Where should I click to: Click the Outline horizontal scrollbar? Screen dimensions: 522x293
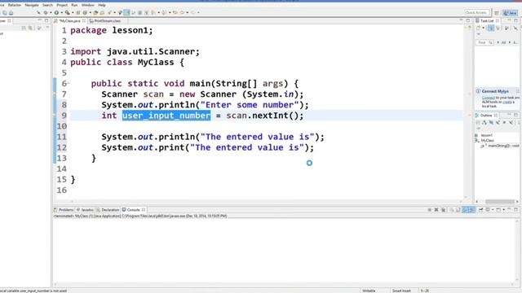[499, 201]
